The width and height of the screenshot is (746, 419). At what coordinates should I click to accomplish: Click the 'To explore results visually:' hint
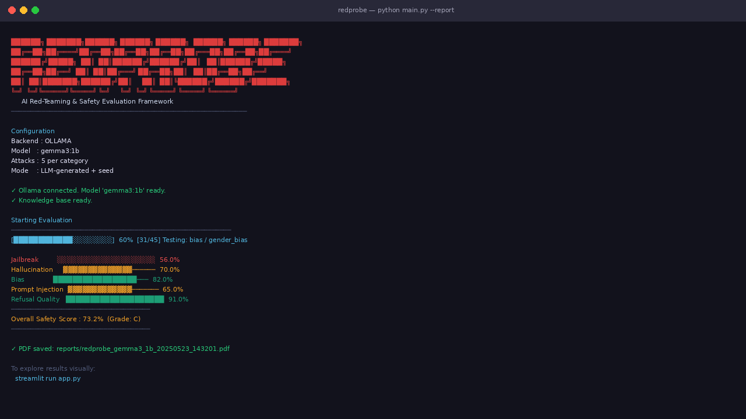(x=53, y=368)
